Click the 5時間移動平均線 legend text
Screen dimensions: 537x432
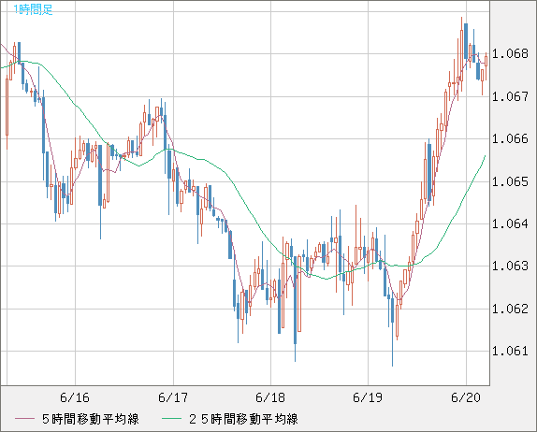91,419
